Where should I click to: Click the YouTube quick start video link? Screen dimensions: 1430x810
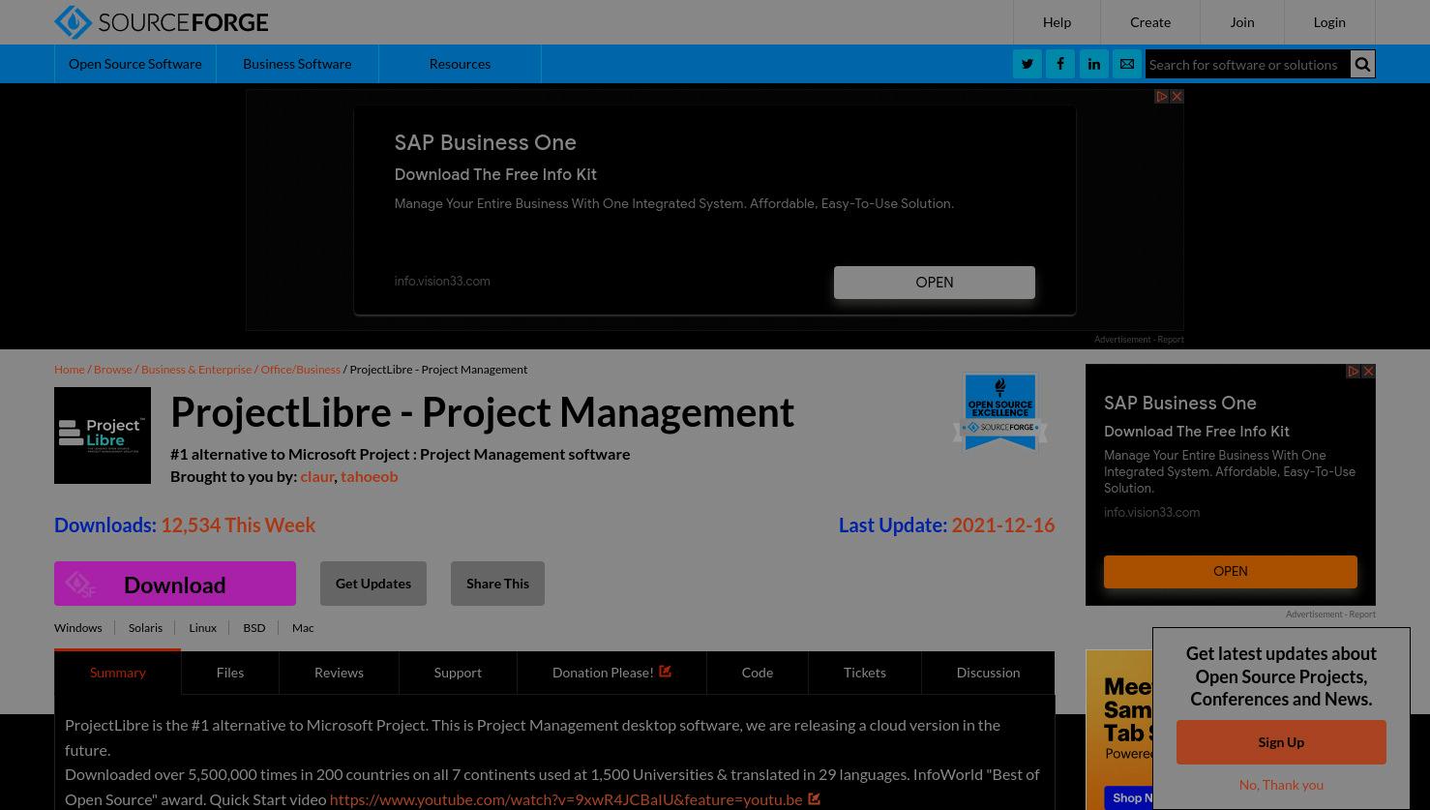pos(566,799)
